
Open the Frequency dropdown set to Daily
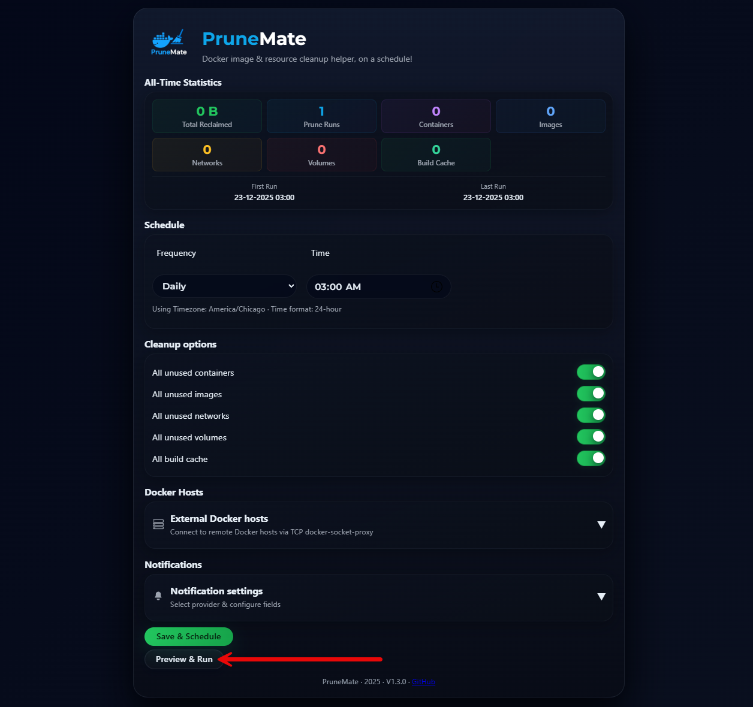224,286
